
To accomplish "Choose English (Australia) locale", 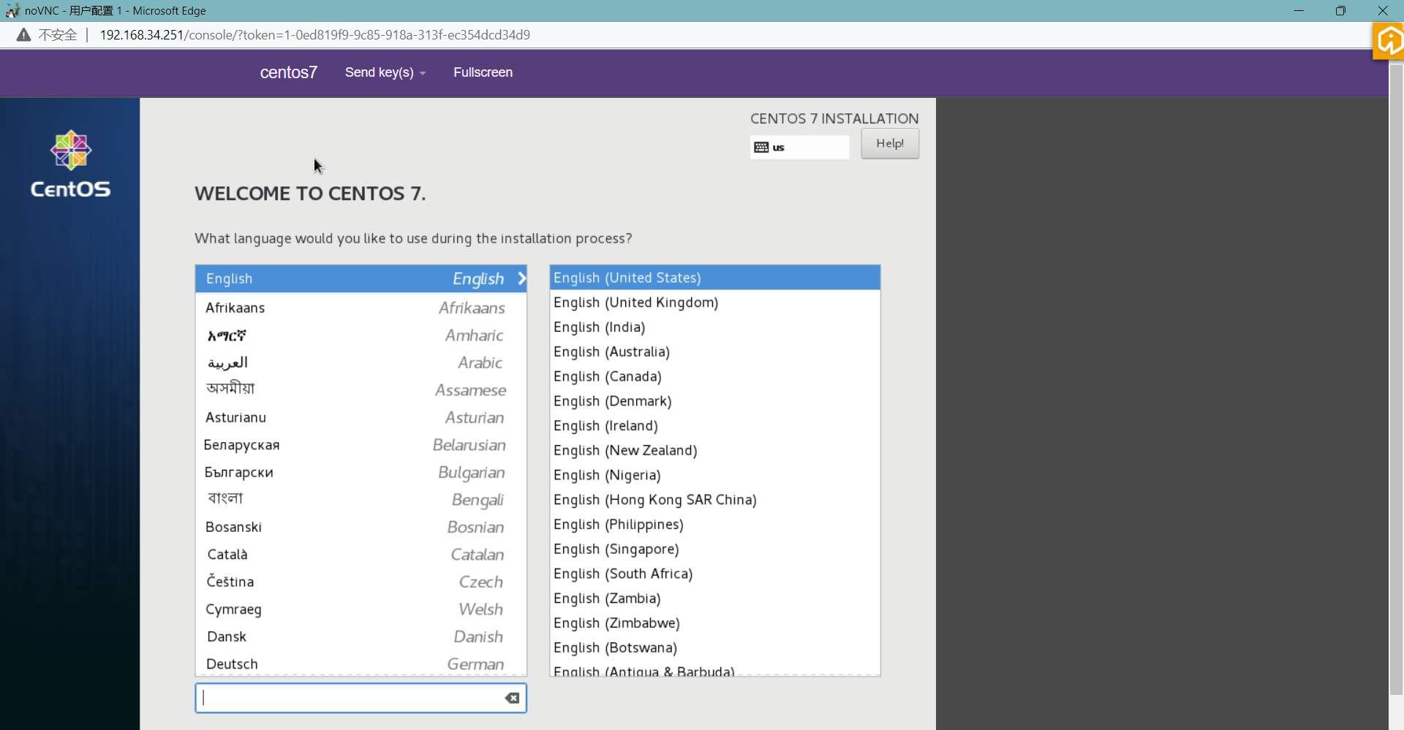I will [714, 351].
